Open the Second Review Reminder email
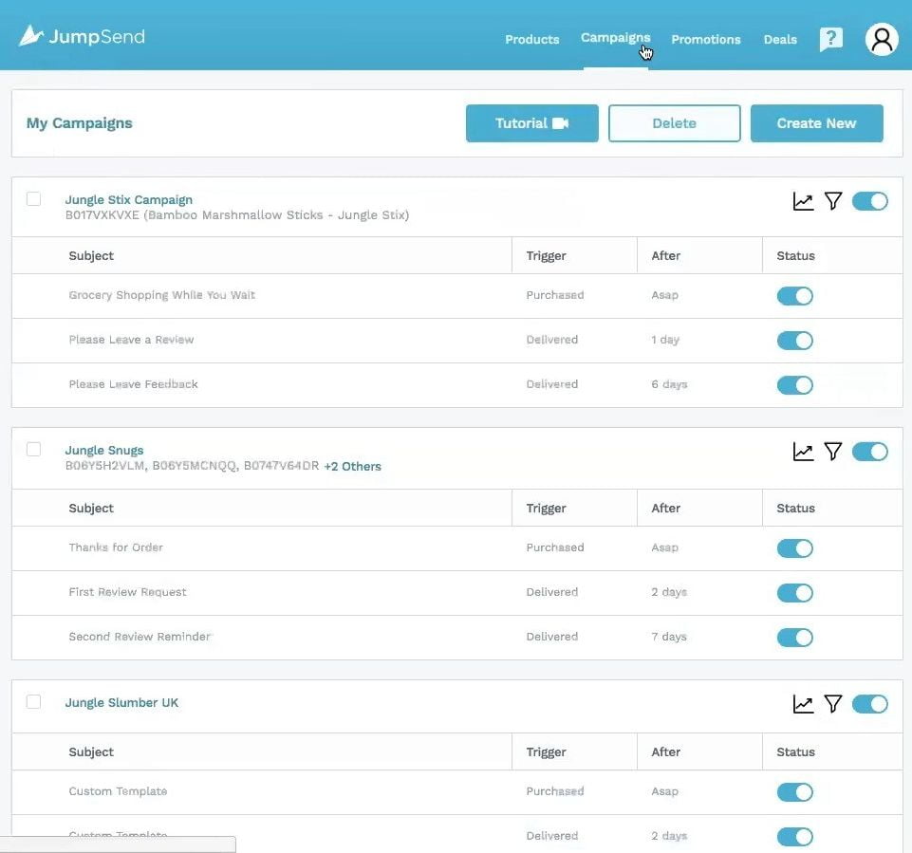Image resolution: width=912 pixels, height=853 pixels. [140, 637]
